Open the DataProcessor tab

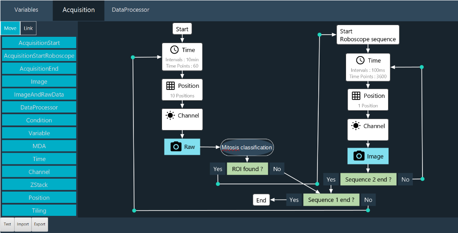coord(130,10)
